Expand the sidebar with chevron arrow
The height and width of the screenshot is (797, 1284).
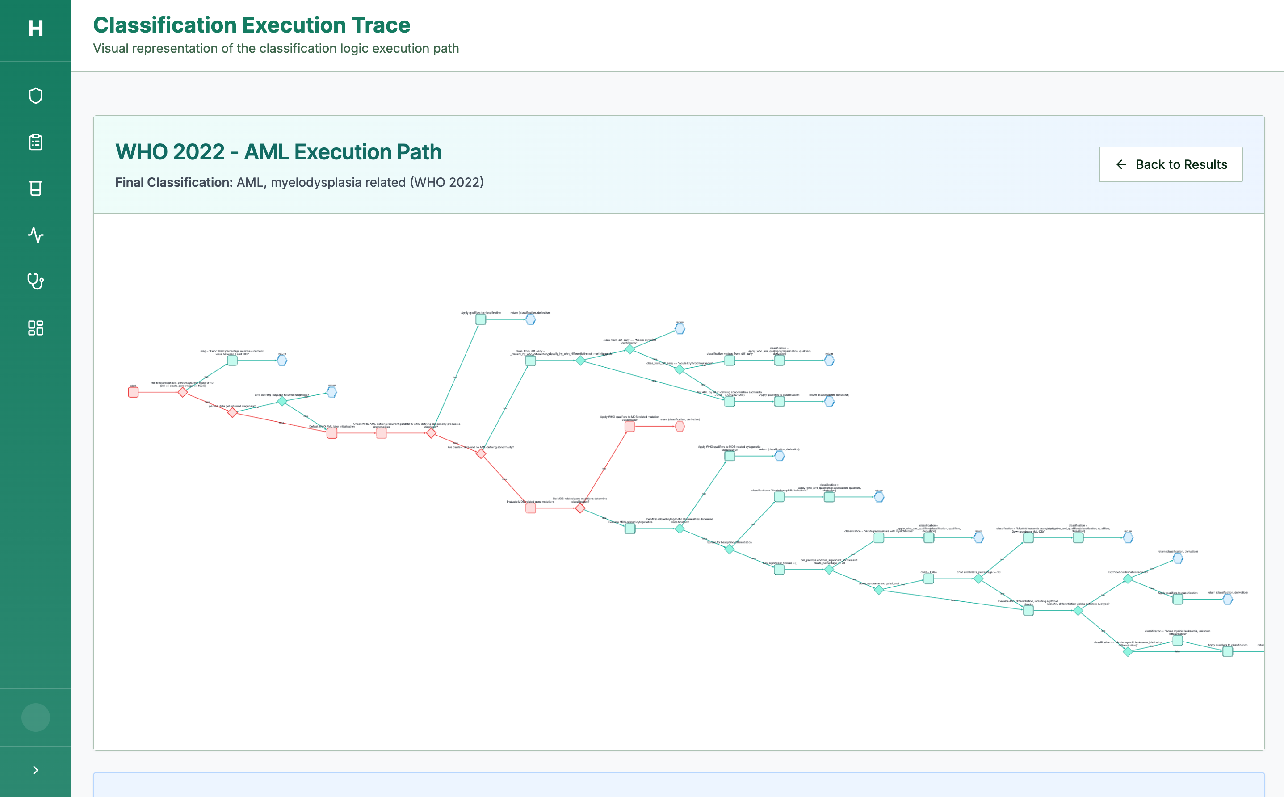35,770
